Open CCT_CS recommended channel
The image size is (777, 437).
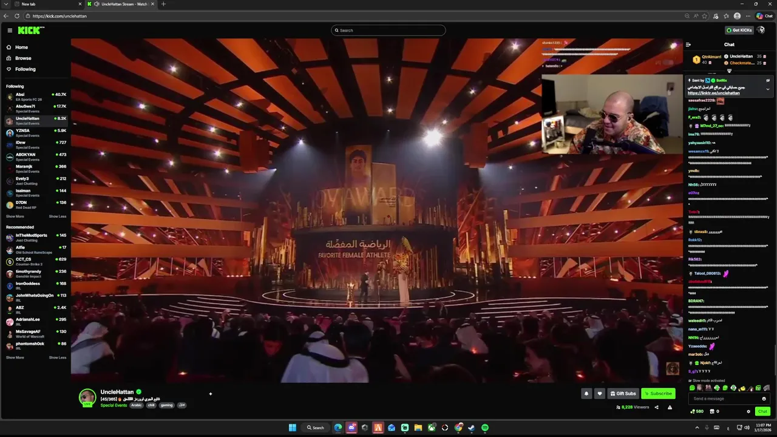point(36,262)
